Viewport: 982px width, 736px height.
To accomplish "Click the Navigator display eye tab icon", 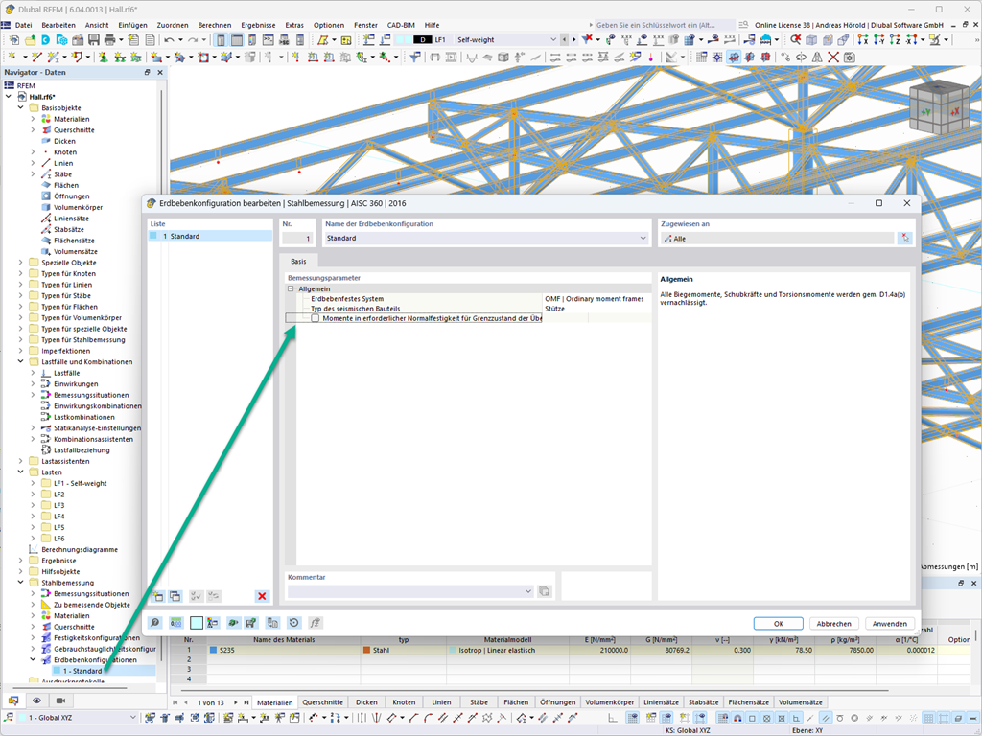I will (x=37, y=701).
